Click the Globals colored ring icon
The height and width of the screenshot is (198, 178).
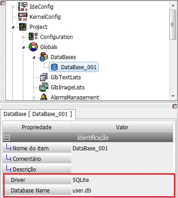click(x=33, y=47)
